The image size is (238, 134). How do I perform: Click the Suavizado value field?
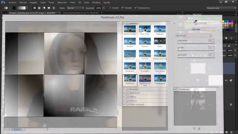pos(211,55)
